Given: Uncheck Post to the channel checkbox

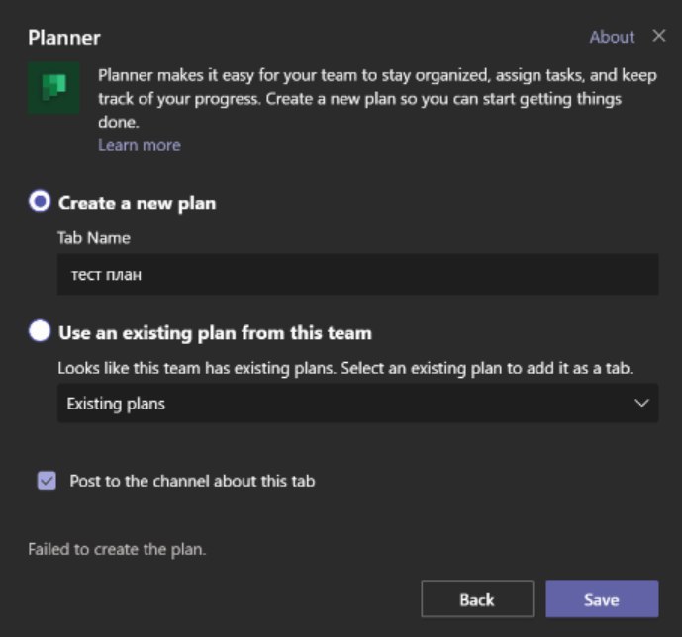Looking at the screenshot, I should click(x=47, y=481).
